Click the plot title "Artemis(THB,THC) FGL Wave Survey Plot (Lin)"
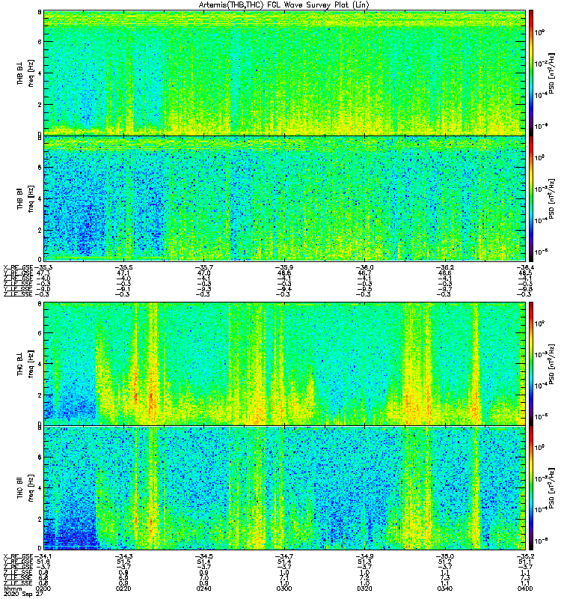This screenshot has width=561, height=599. tap(283, 5)
